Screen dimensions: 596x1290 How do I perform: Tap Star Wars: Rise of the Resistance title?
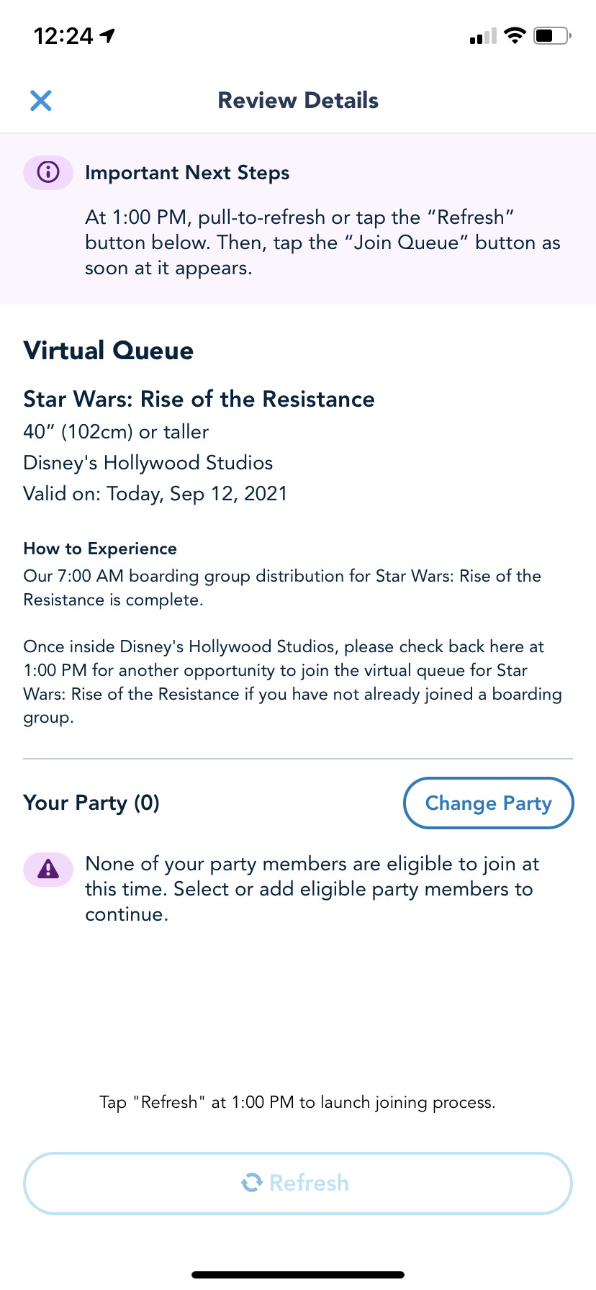(199, 399)
